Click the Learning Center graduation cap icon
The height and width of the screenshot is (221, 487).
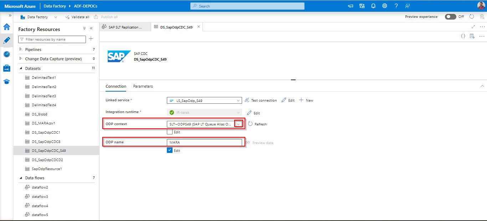tap(6, 82)
